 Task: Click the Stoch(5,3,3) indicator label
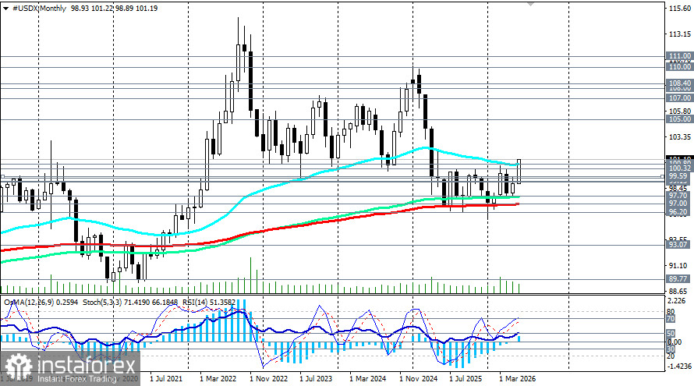130,303
